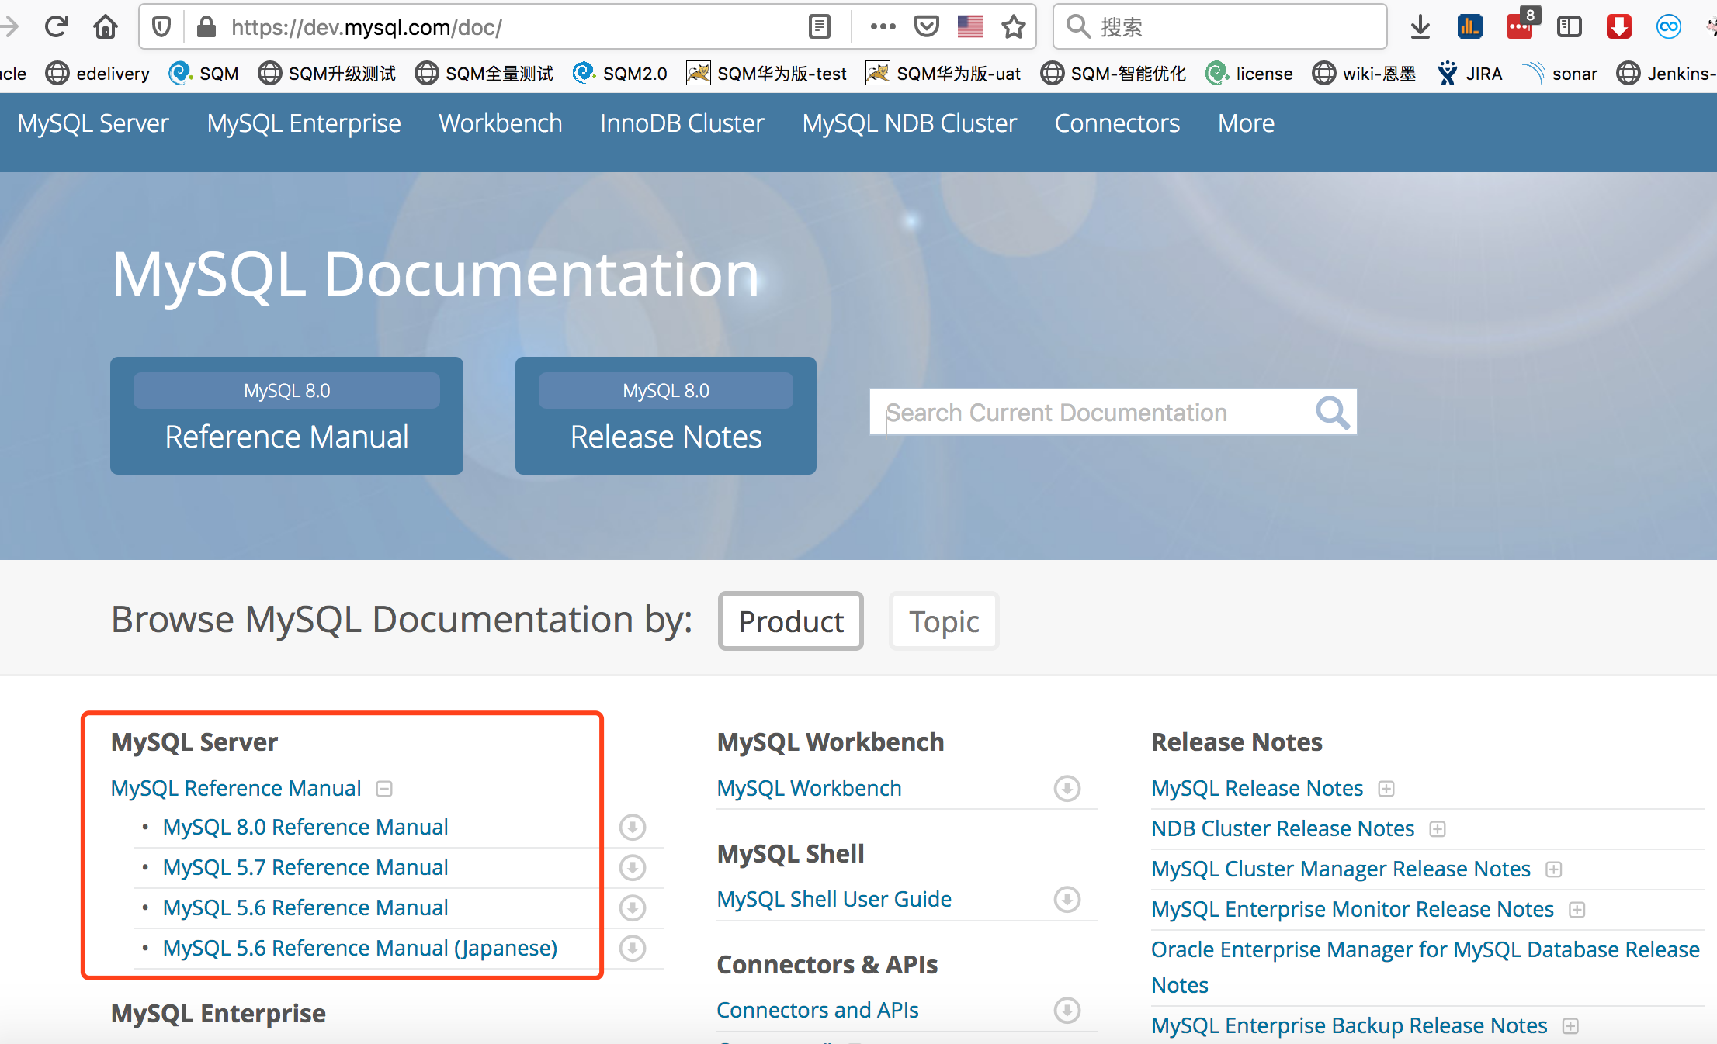Expand NDB Cluster Release Notes list
This screenshot has height=1044, width=1717.
pos(1438,829)
